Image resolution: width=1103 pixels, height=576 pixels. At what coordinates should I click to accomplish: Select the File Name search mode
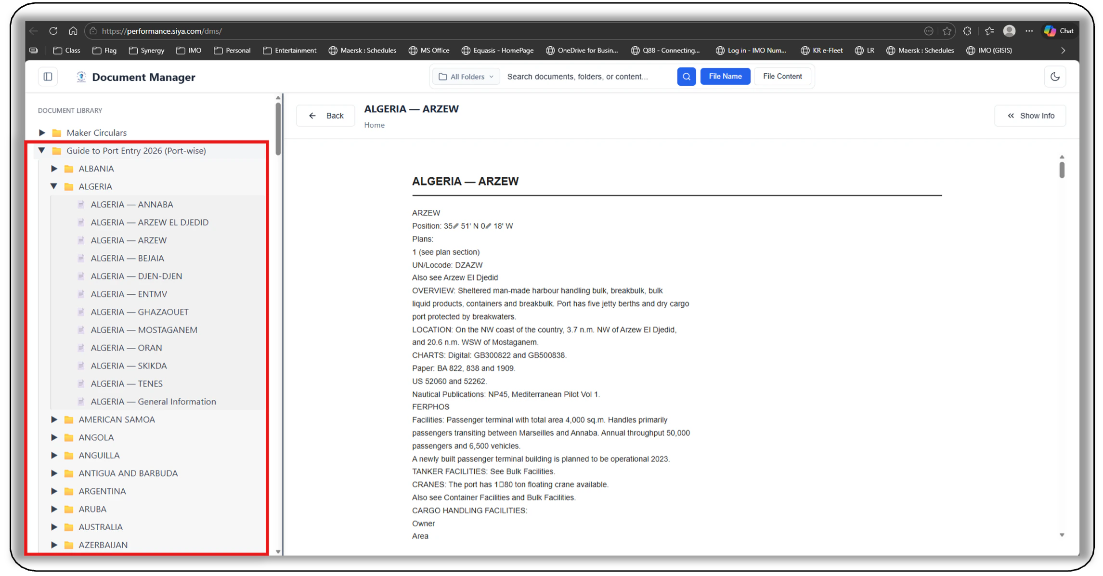pos(725,77)
